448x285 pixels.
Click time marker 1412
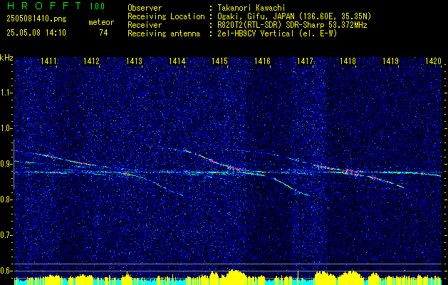point(91,61)
